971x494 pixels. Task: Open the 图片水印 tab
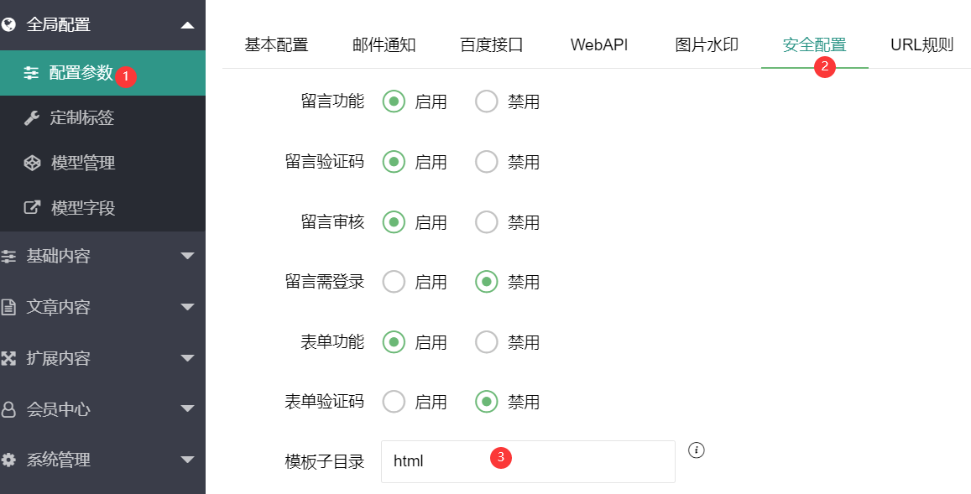point(707,45)
